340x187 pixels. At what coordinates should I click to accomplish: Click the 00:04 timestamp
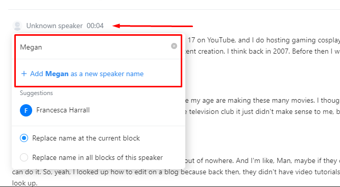(x=95, y=26)
